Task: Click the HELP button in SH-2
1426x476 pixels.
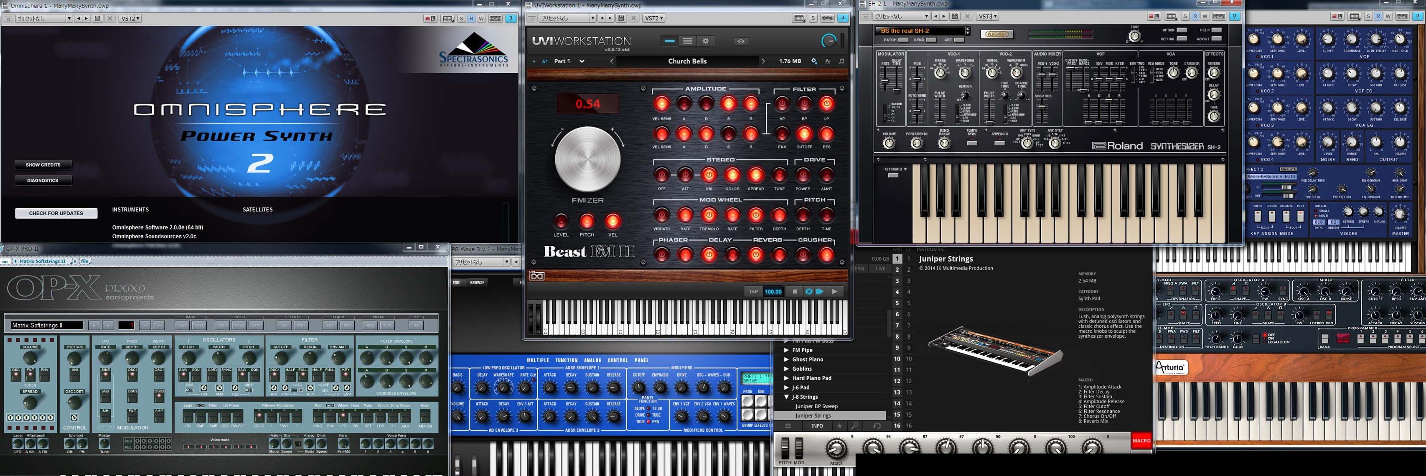Action: 1217,30
